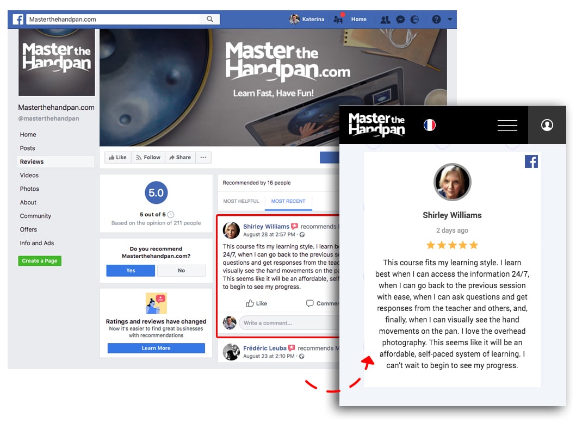Select the French flag language icon

pyautogui.click(x=430, y=124)
